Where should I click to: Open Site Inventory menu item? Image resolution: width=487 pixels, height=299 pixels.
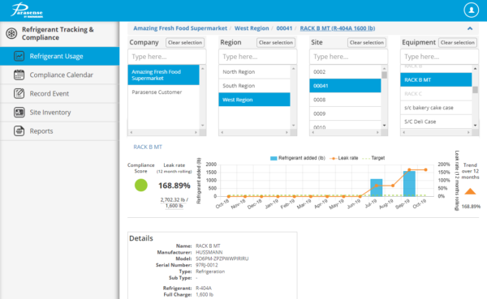[59, 113]
